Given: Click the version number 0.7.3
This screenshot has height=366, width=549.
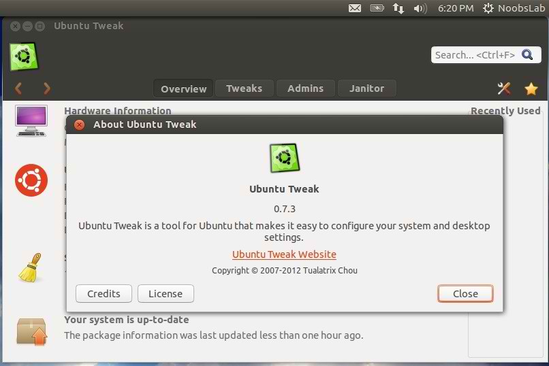Looking at the screenshot, I should pos(285,209).
